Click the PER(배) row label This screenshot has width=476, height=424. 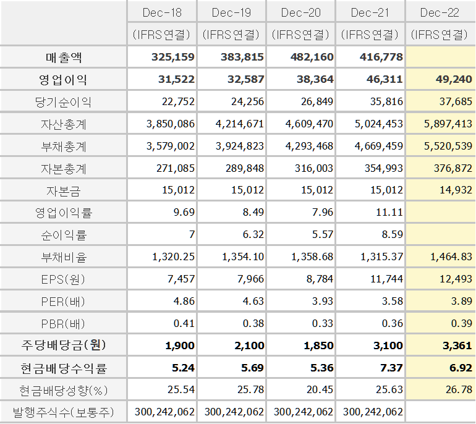(x=63, y=302)
